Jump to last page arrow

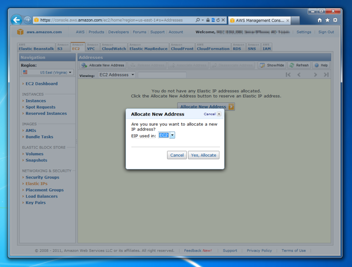(326, 75)
